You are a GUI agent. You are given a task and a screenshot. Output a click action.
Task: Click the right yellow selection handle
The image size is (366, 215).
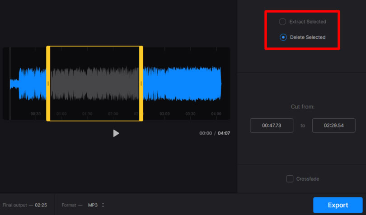click(141, 84)
